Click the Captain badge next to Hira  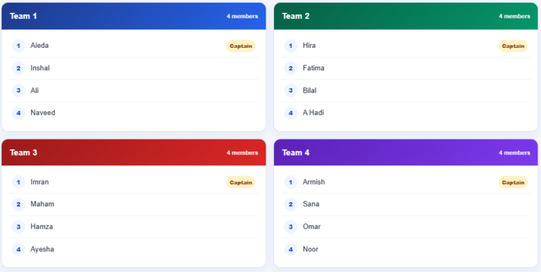point(513,46)
